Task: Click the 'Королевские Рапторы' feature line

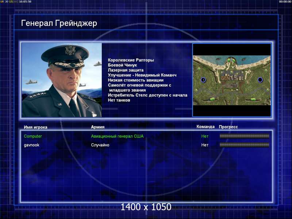Action: click(131, 60)
